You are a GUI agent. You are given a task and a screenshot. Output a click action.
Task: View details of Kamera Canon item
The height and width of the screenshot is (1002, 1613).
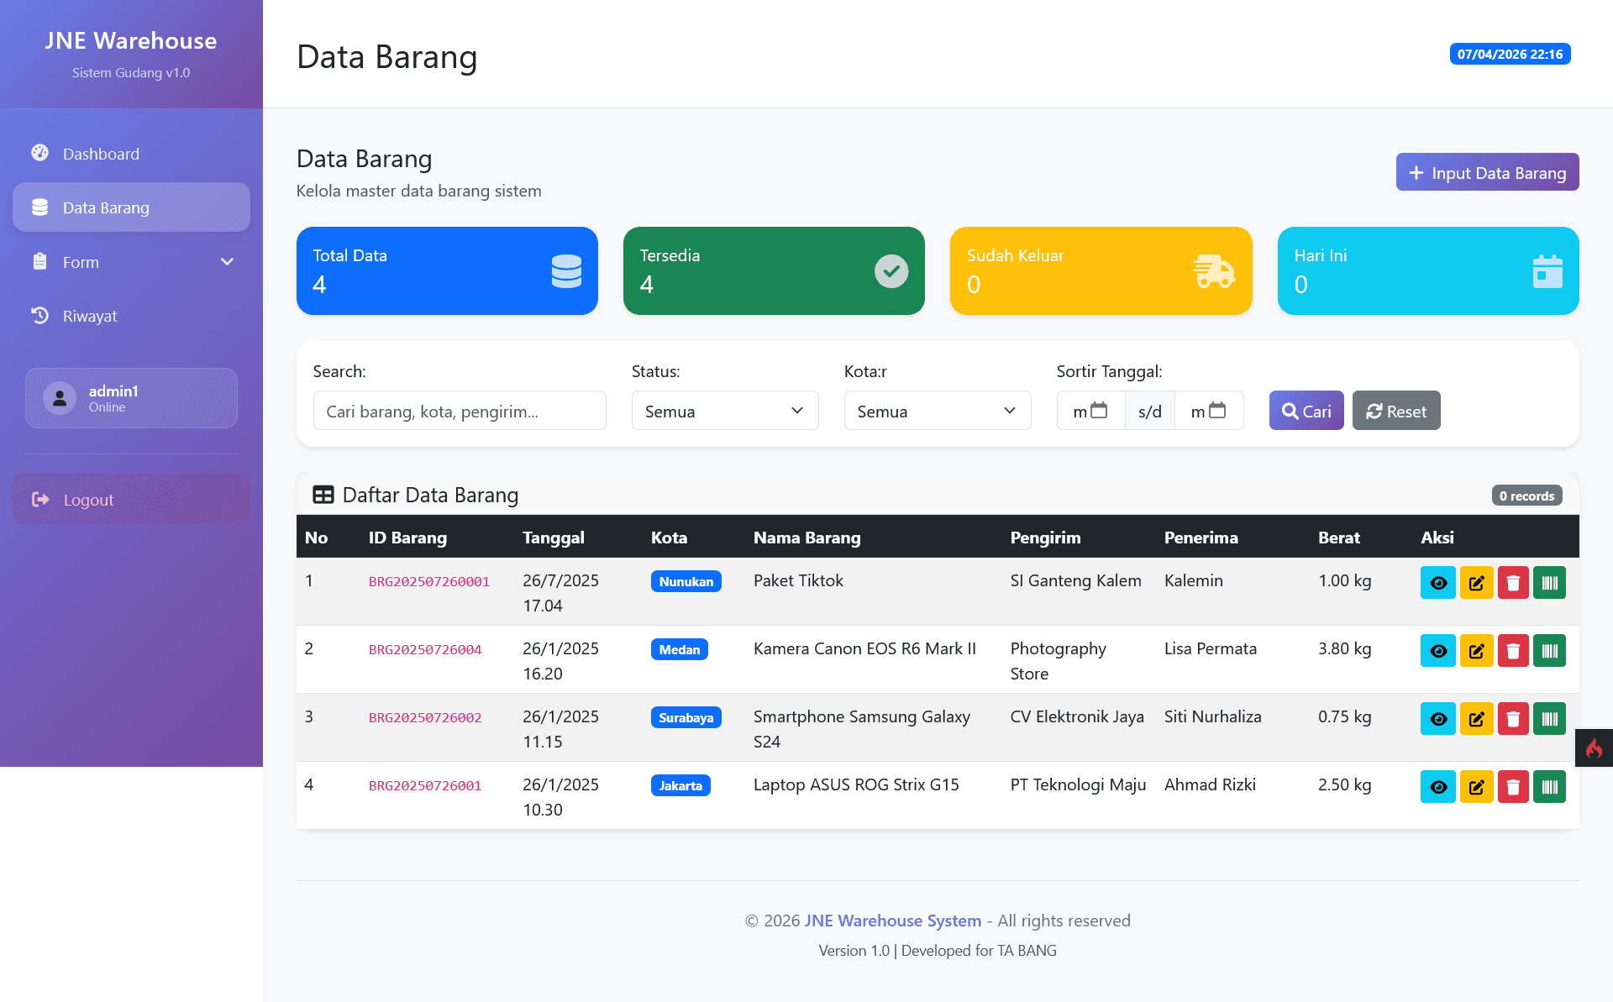pyautogui.click(x=1437, y=651)
